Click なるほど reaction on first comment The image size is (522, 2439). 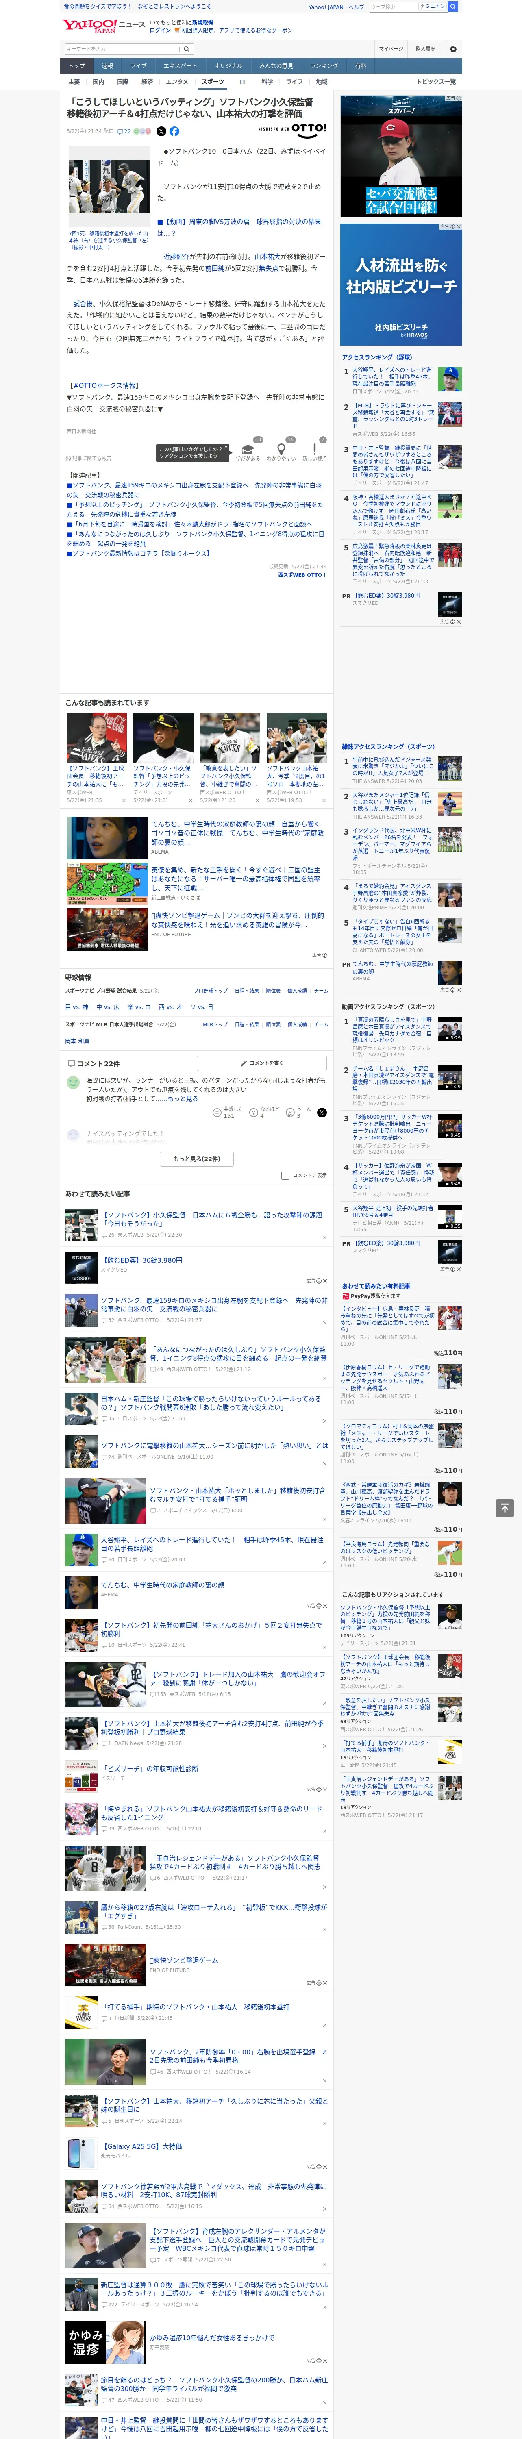(x=254, y=1113)
